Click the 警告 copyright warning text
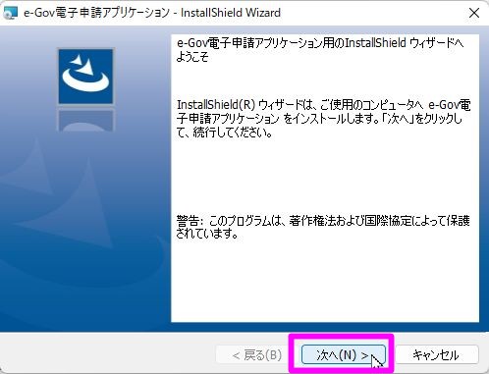The width and height of the screenshot is (489, 374). point(323,227)
